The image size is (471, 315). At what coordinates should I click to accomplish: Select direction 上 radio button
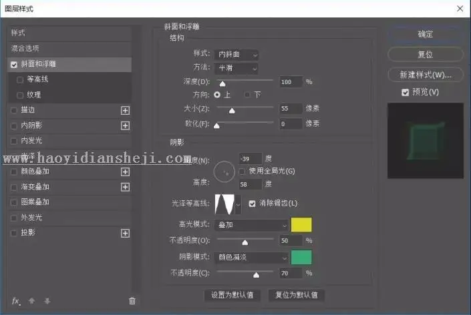tap(217, 95)
